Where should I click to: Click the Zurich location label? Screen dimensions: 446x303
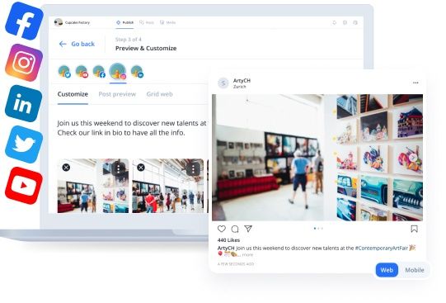point(240,87)
